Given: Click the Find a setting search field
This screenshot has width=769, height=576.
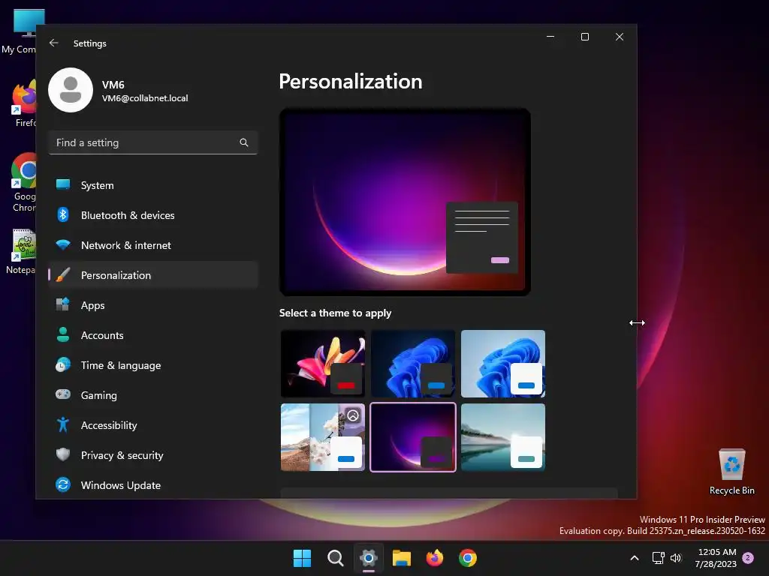Looking at the screenshot, I should click(153, 142).
